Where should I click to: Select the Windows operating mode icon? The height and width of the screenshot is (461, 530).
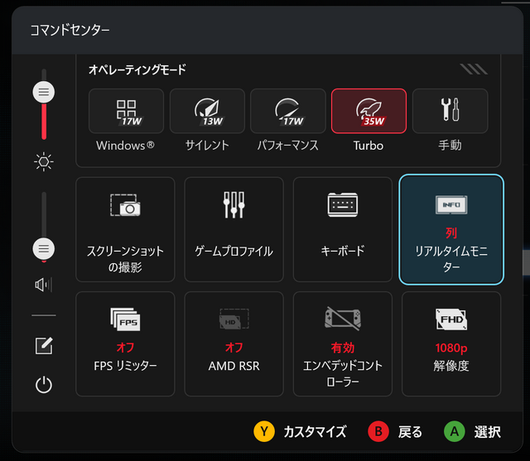point(126,111)
